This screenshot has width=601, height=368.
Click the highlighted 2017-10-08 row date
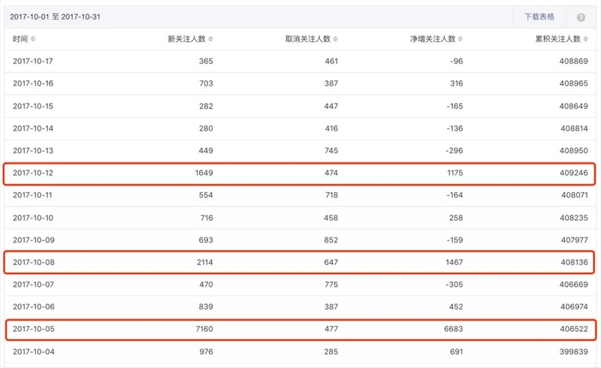point(34,263)
